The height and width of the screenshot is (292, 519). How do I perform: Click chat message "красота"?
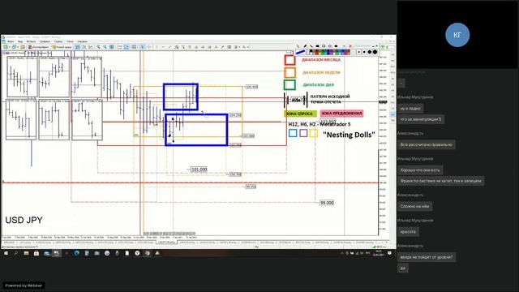click(408, 232)
